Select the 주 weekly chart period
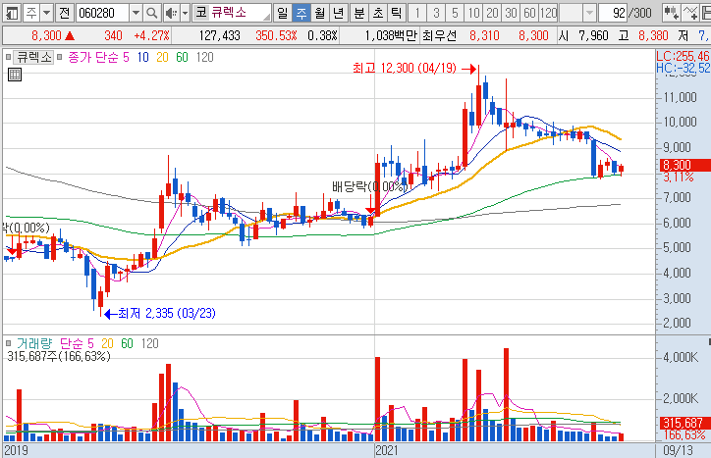The image size is (711, 458). [301, 13]
